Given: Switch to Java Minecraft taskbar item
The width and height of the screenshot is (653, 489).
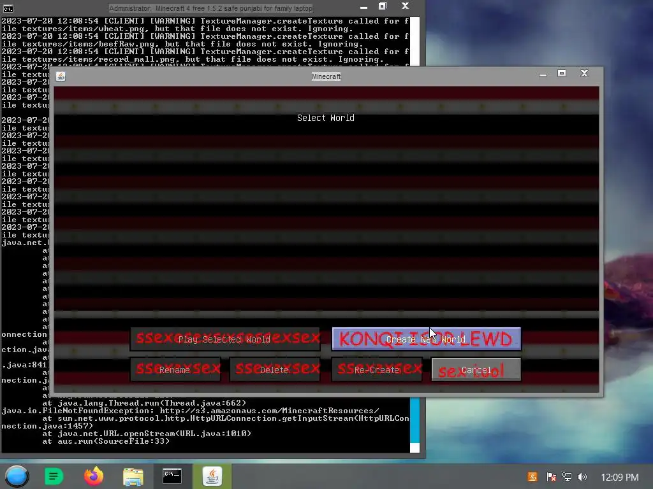Looking at the screenshot, I should click(212, 476).
